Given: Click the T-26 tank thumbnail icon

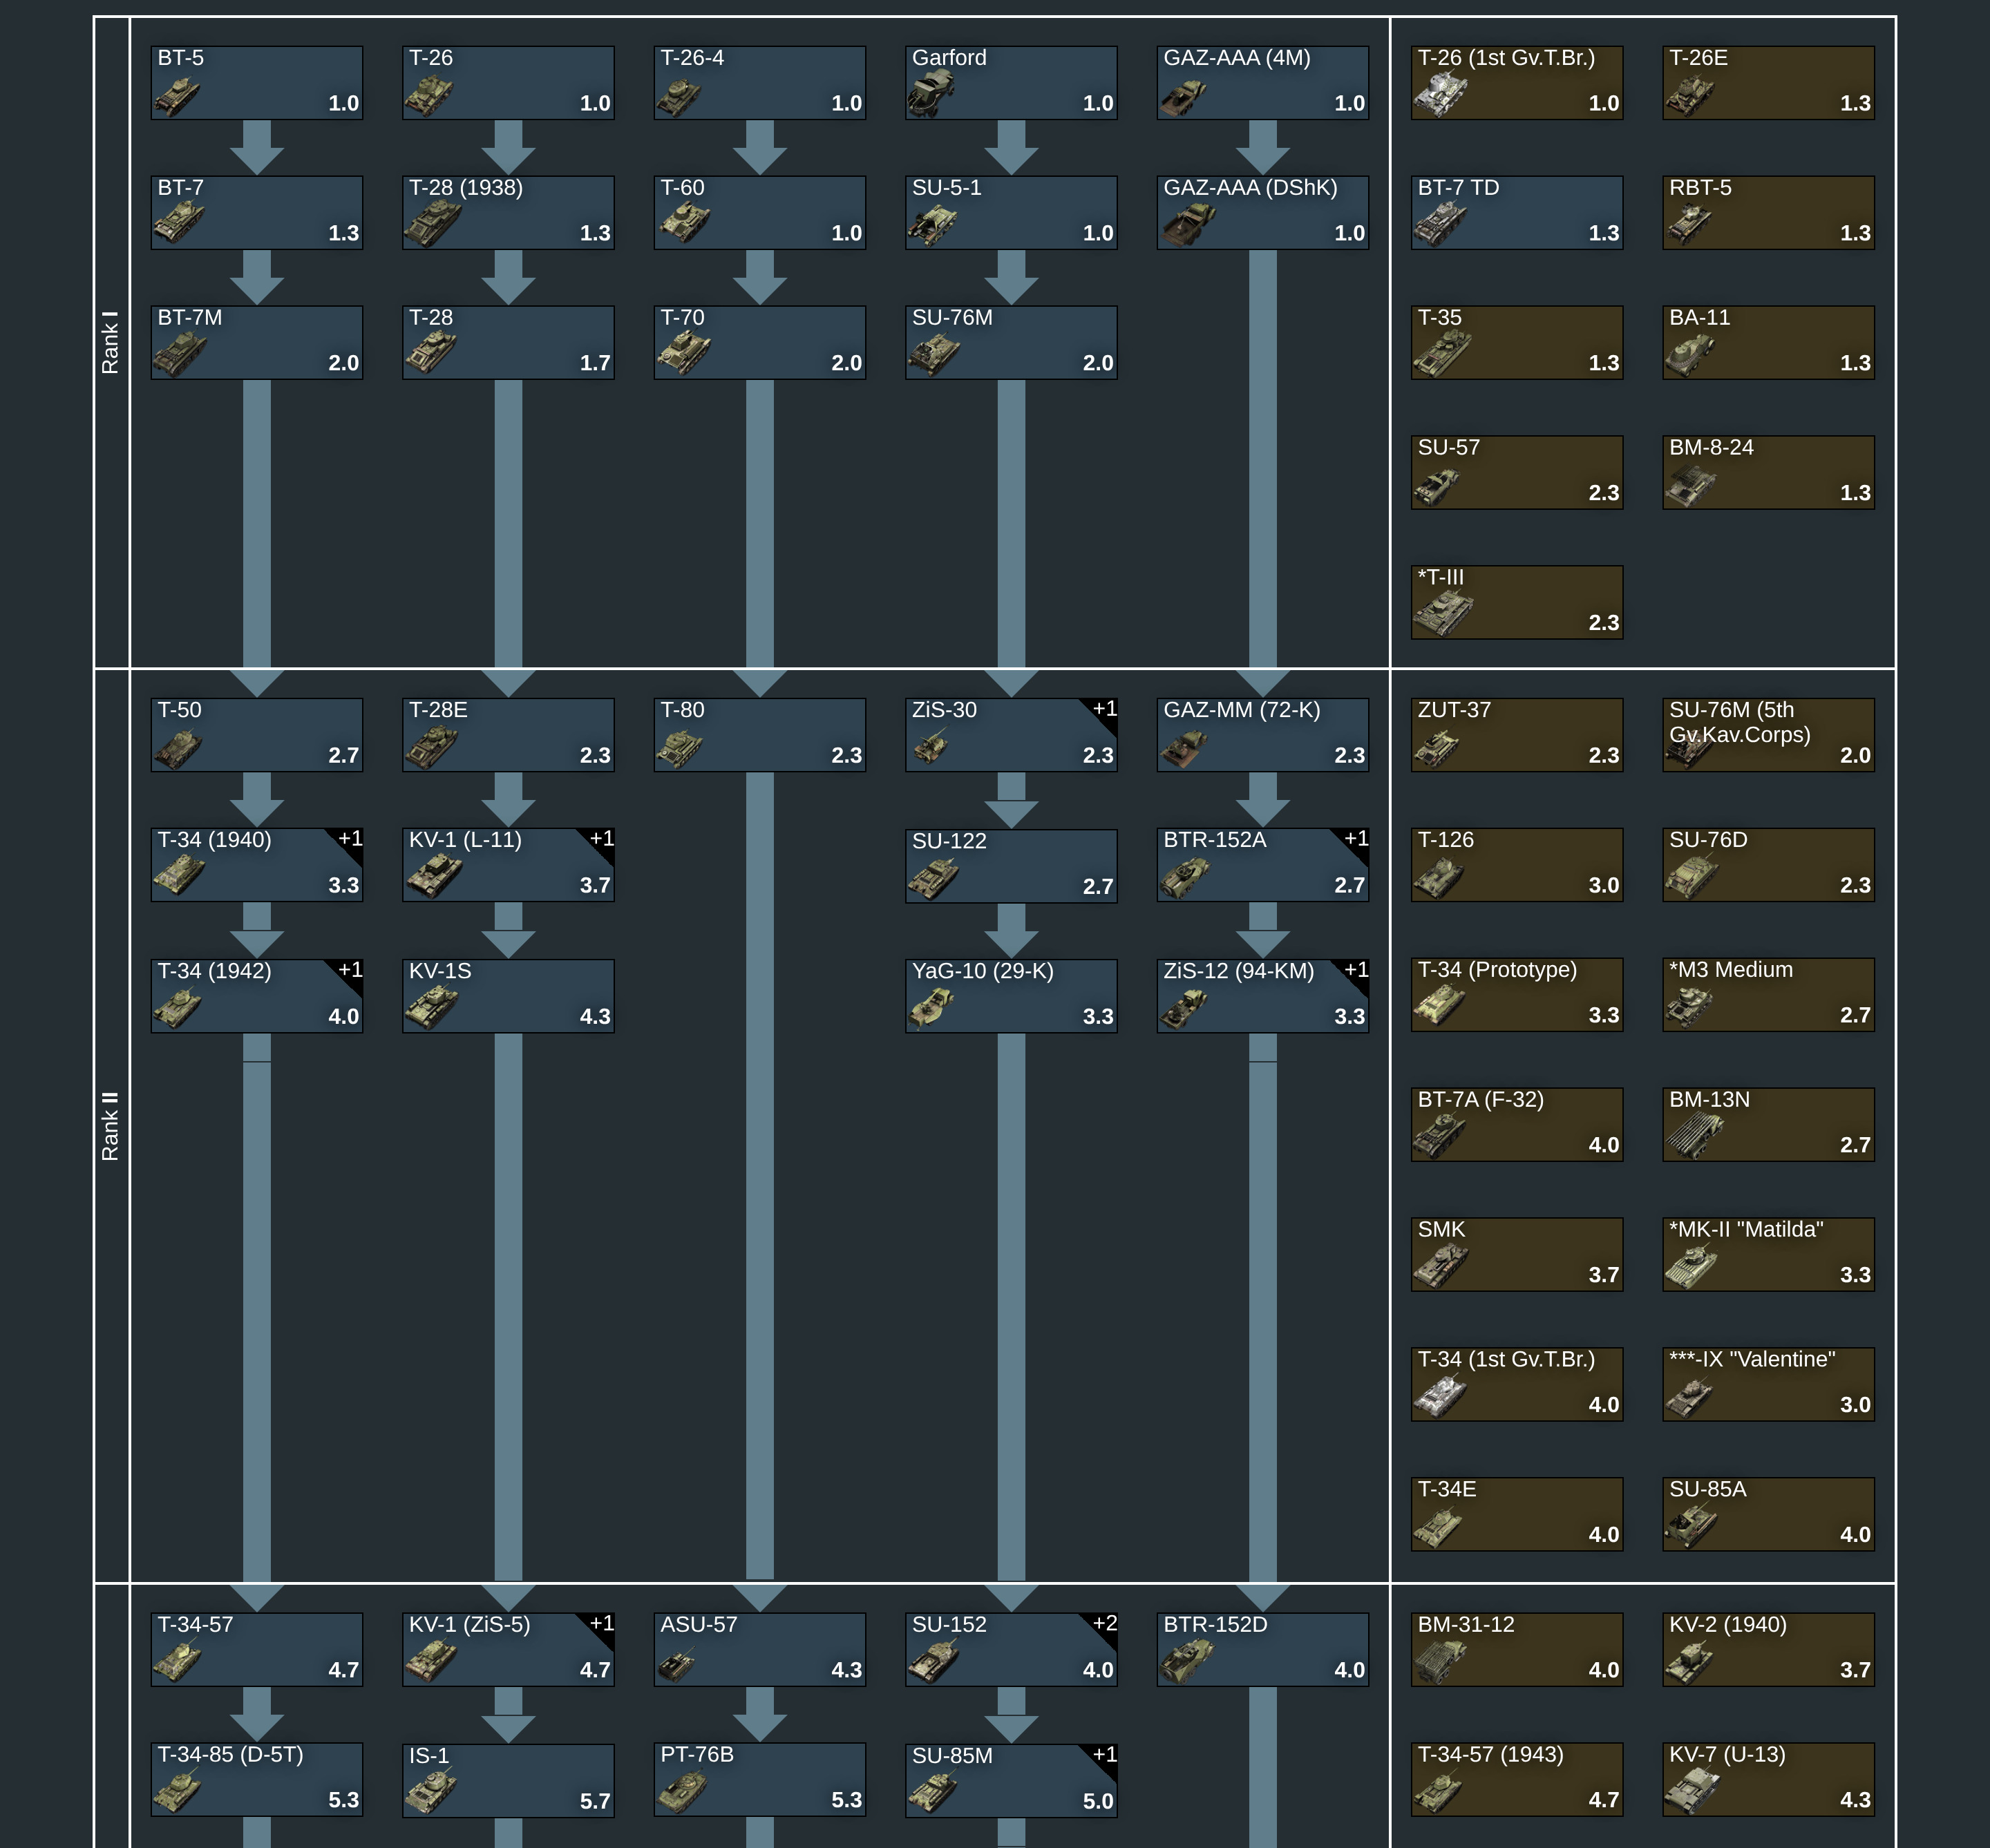Looking at the screenshot, I should pos(429,97).
